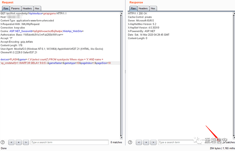Click the plus button in Request search bar

click(x=19, y=142)
